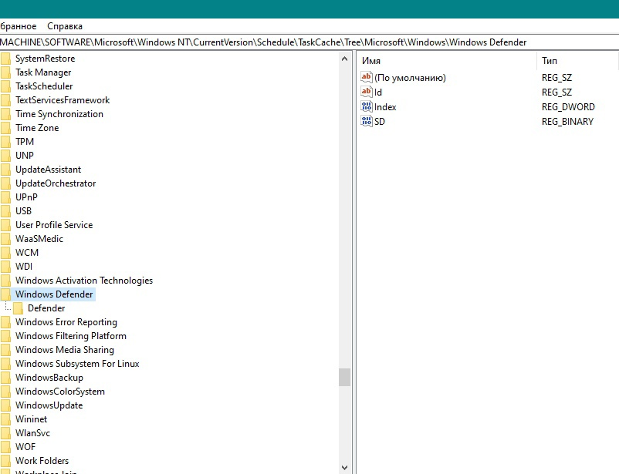The height and width of the screenshot is (474, 619).
Task: Select the Time Synchronization key
Action: coord(59,114)
